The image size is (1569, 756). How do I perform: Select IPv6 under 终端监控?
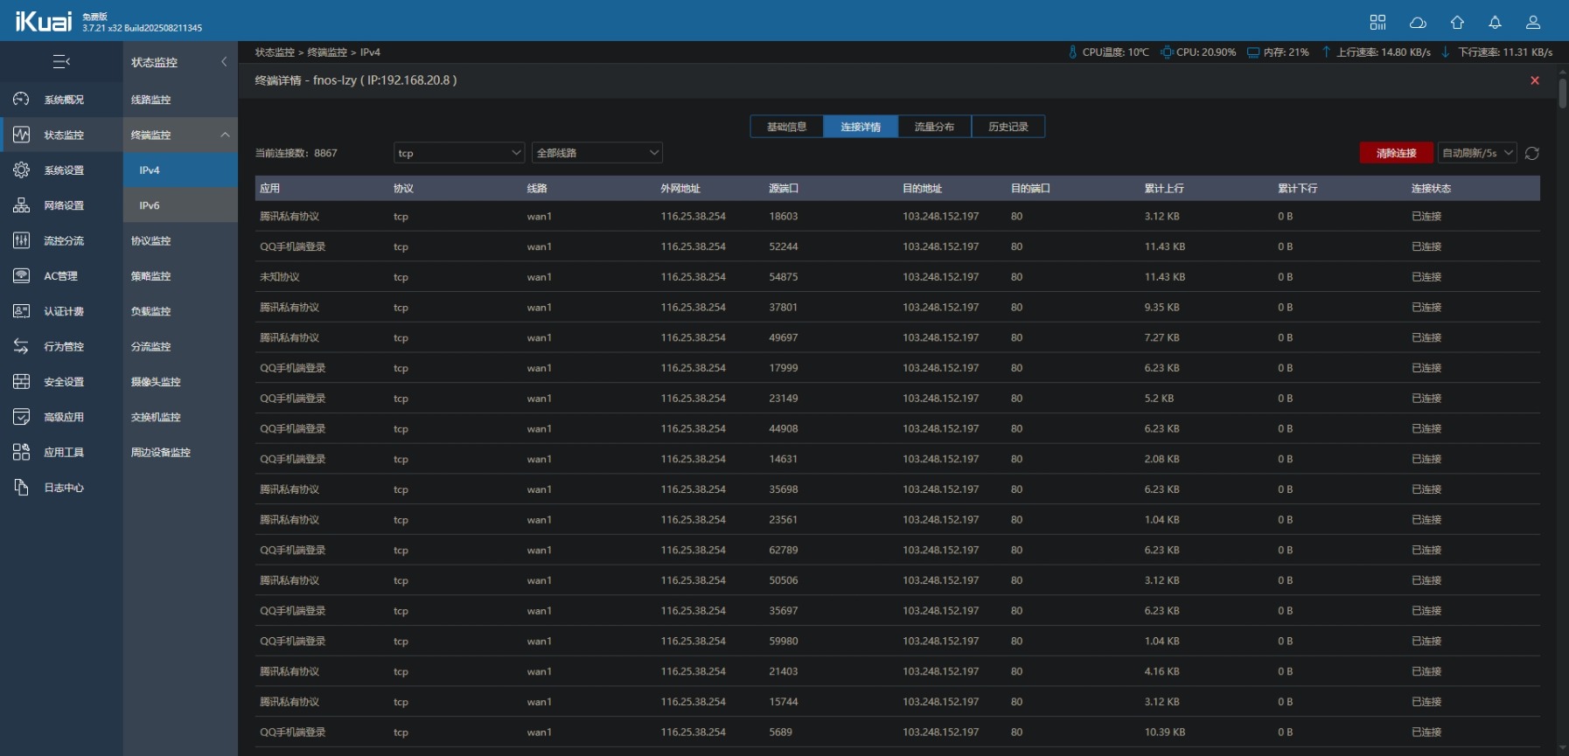[150, 205]
